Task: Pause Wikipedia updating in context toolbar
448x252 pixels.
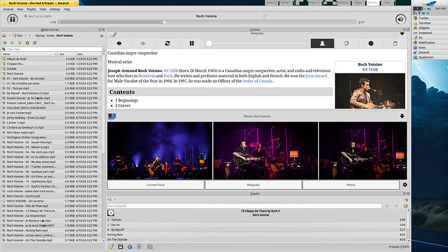Action: 192,44
